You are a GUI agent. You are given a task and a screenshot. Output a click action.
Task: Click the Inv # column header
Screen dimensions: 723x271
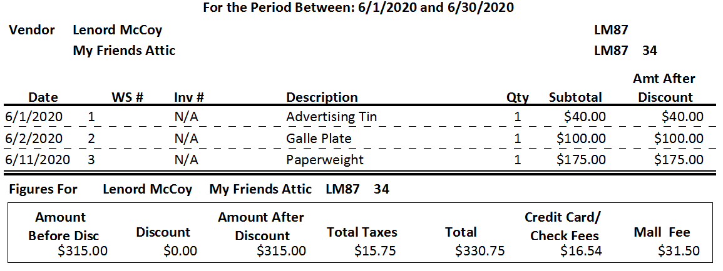pyautogui.click(x=189, y=97)
